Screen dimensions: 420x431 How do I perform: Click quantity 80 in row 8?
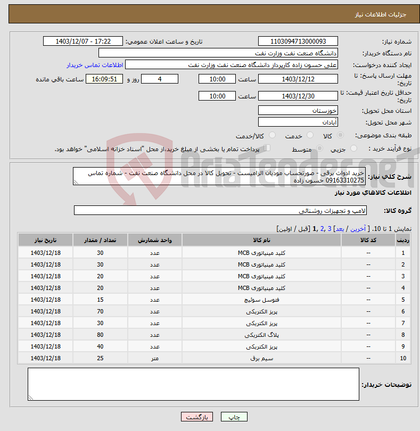pyautogui.click(x=100, y=335)
